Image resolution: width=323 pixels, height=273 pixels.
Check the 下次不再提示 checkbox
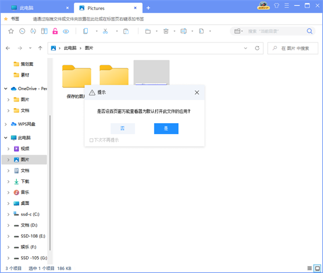click(x=91, y=140)
